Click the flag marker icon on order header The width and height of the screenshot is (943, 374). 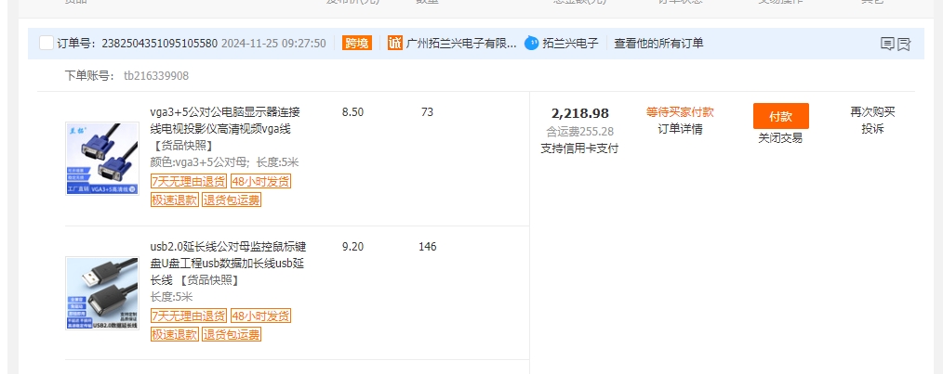(904, 44)
